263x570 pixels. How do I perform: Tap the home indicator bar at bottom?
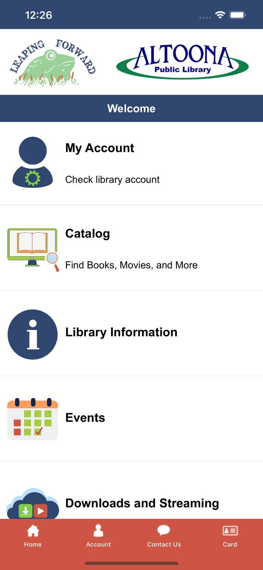pyautogui.click(x=131, y=564)
